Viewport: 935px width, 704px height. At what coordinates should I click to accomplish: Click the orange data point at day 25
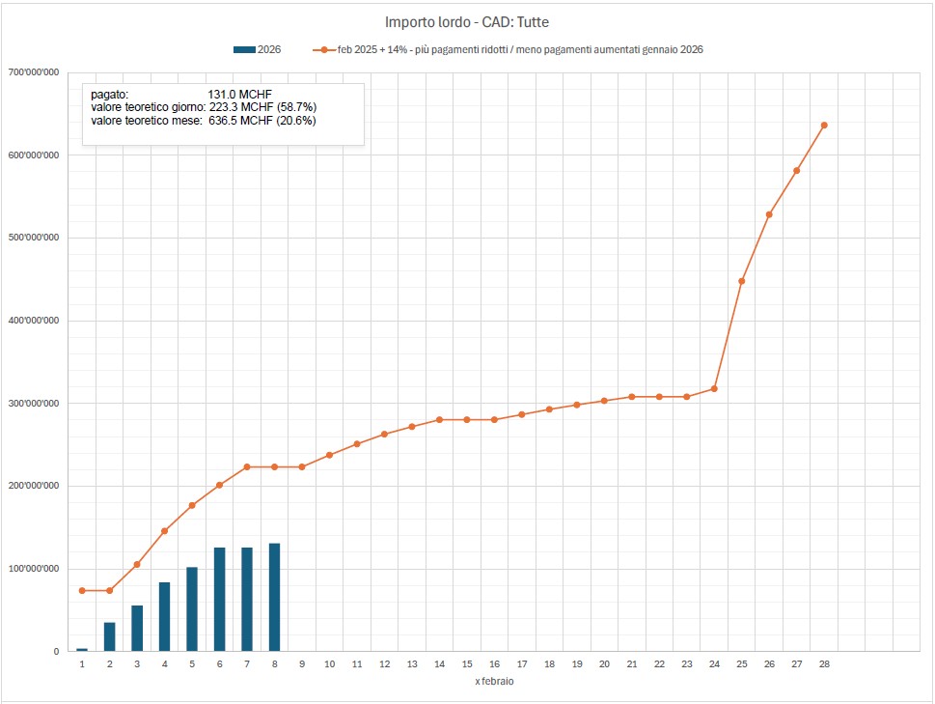tap(741, 281)
